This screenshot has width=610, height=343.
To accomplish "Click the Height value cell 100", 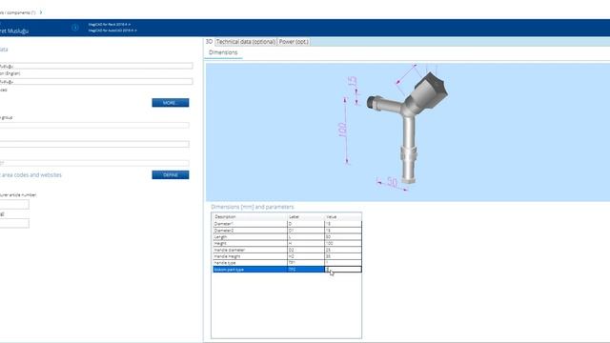I will (x=343, y=244).
